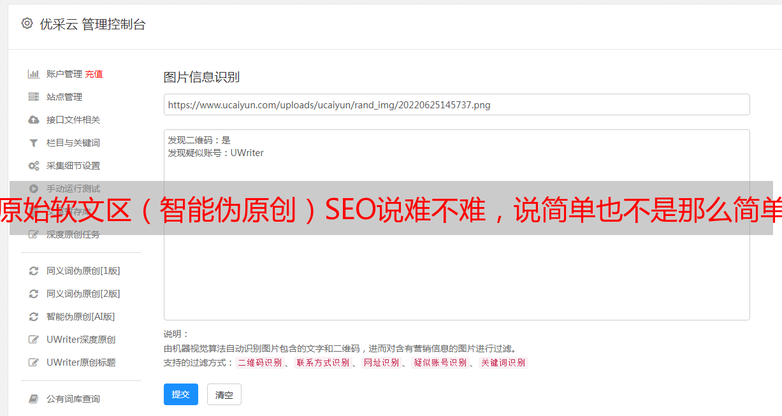This screenshot has height=416, width=782.
Task: Click the edit icon beside 深度原创任务
Action: click(34, 234)
